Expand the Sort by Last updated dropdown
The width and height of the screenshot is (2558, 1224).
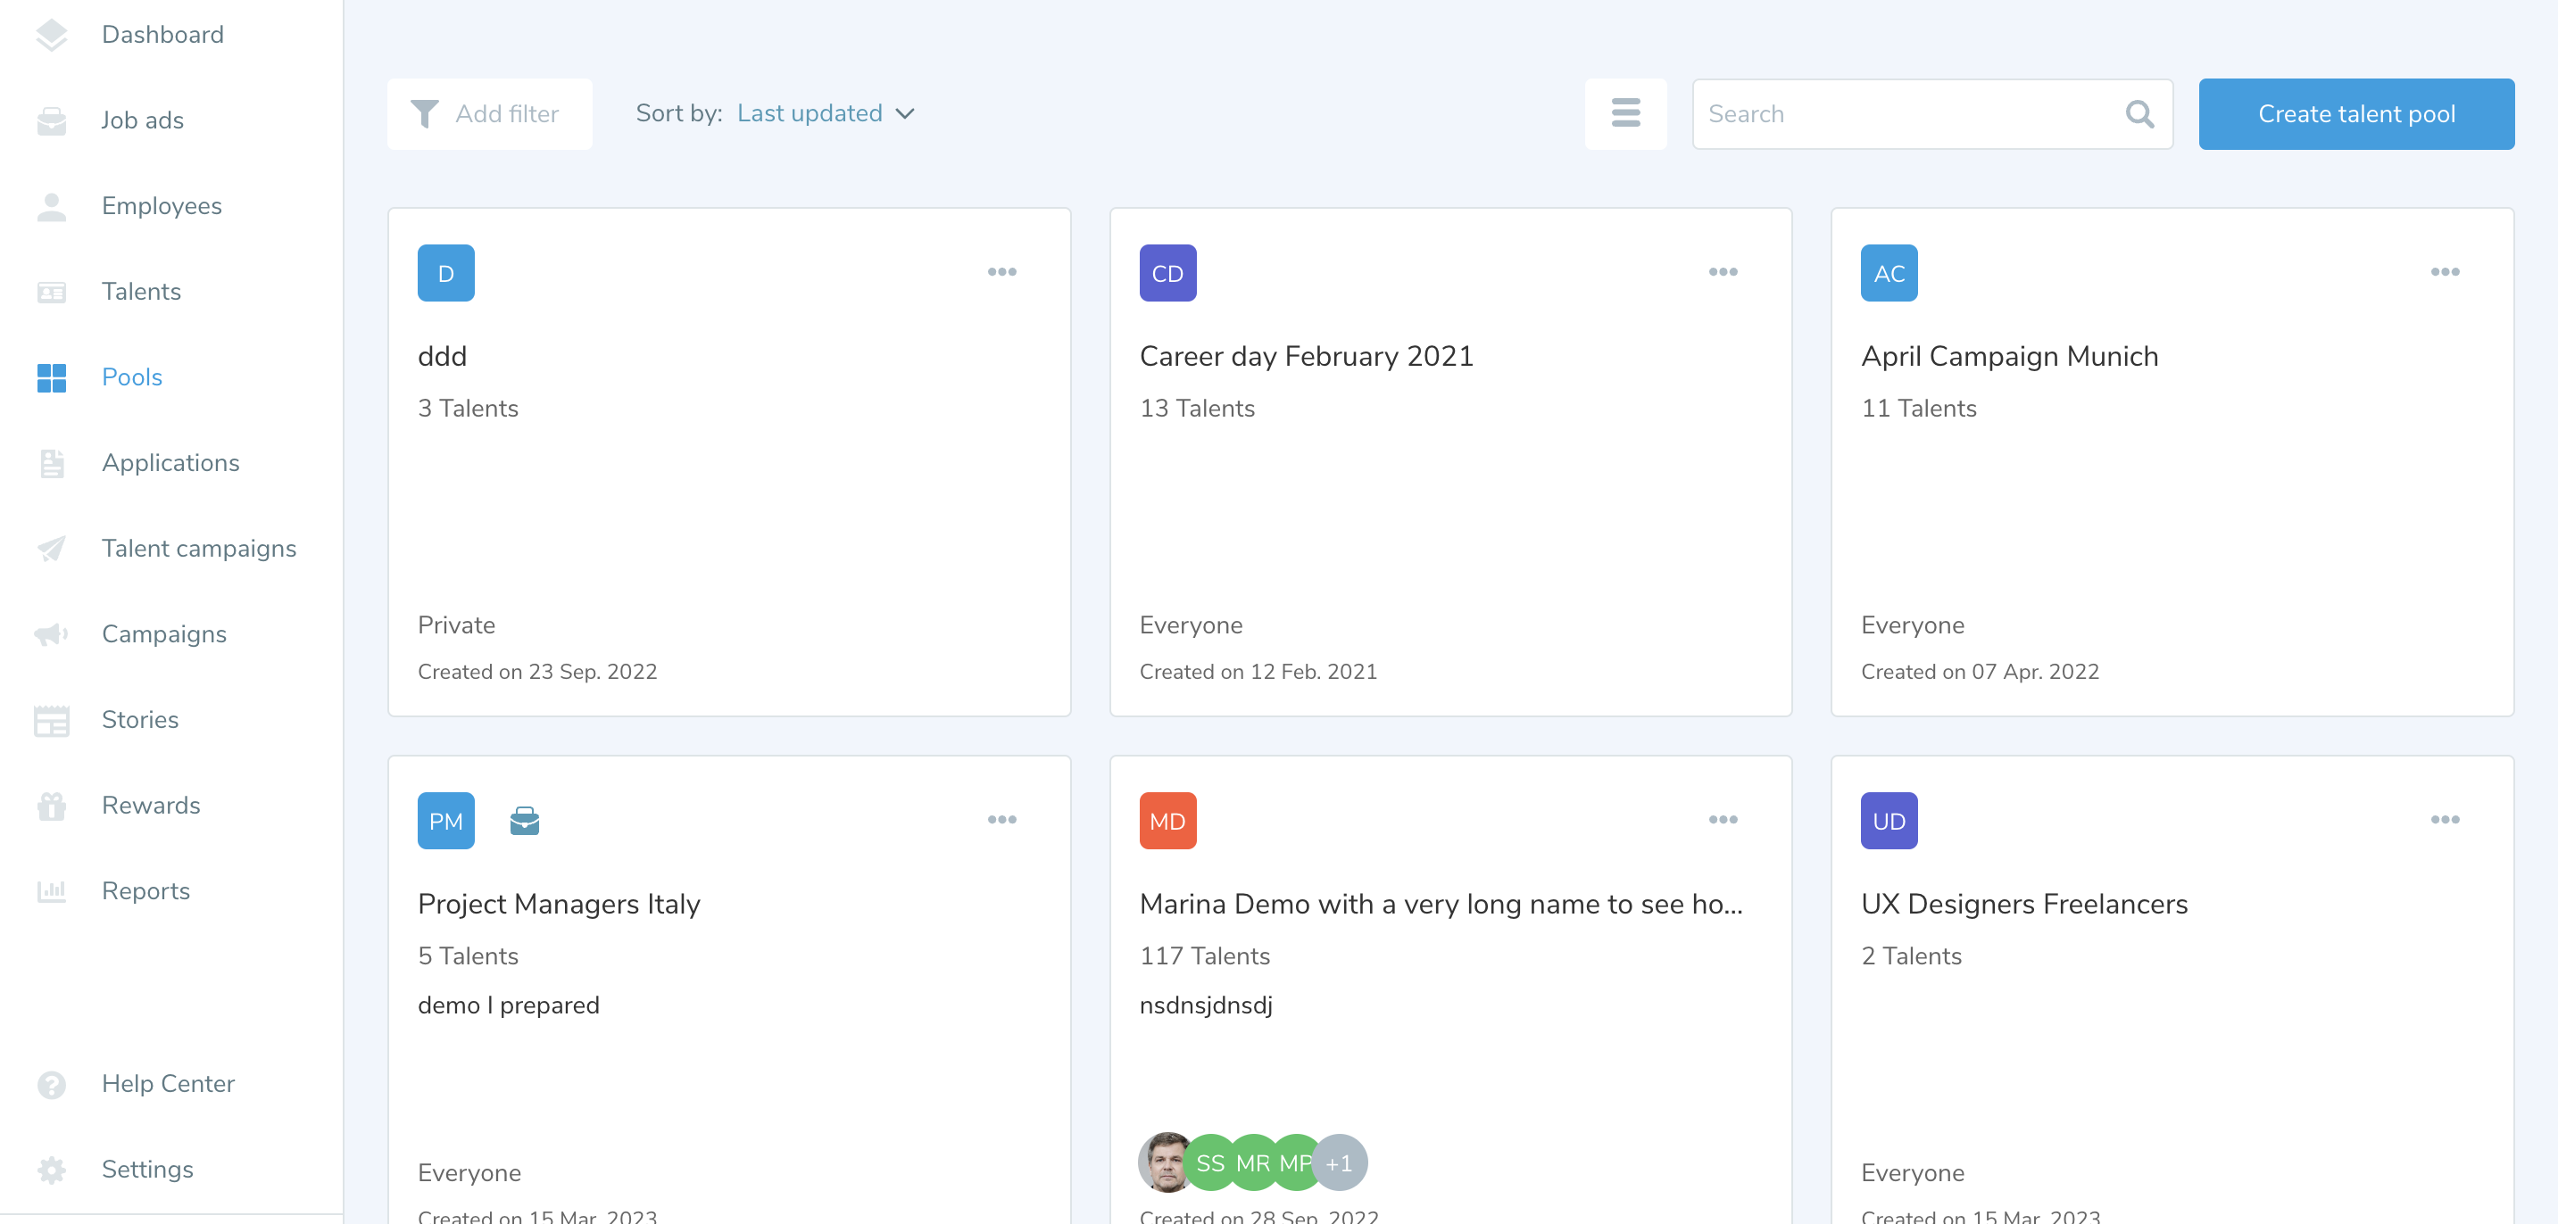point(826,113)
